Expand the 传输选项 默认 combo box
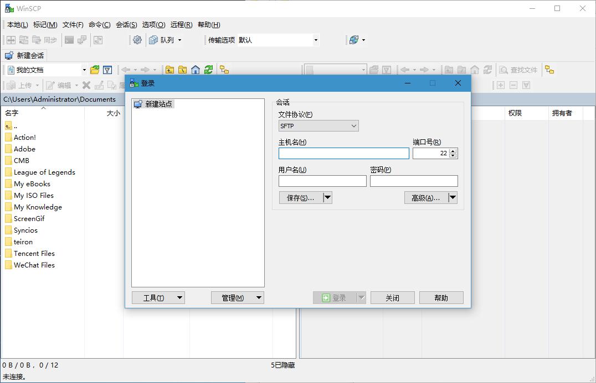 316,40
